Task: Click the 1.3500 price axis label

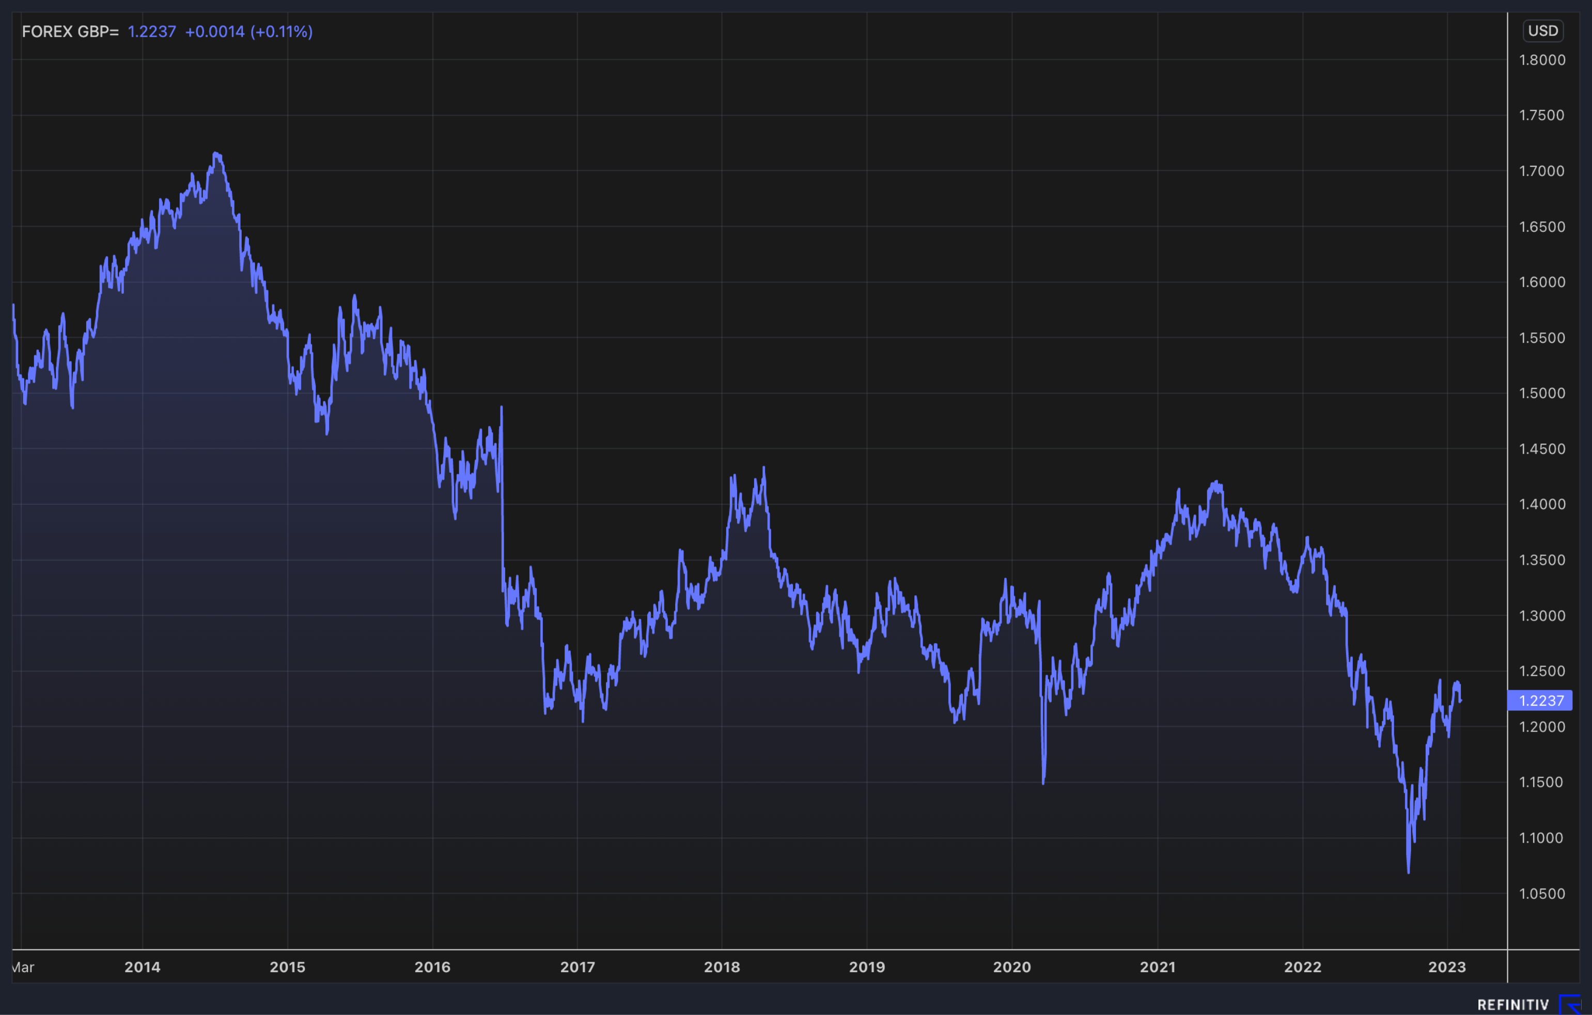Action: point(1542,560)
